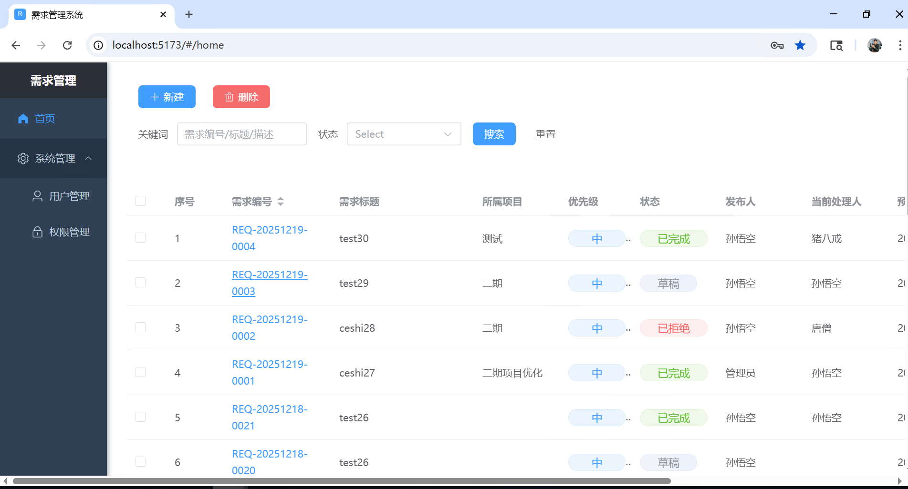
Task: Focus the 关键词 search input field
Action: coord(241,134)
